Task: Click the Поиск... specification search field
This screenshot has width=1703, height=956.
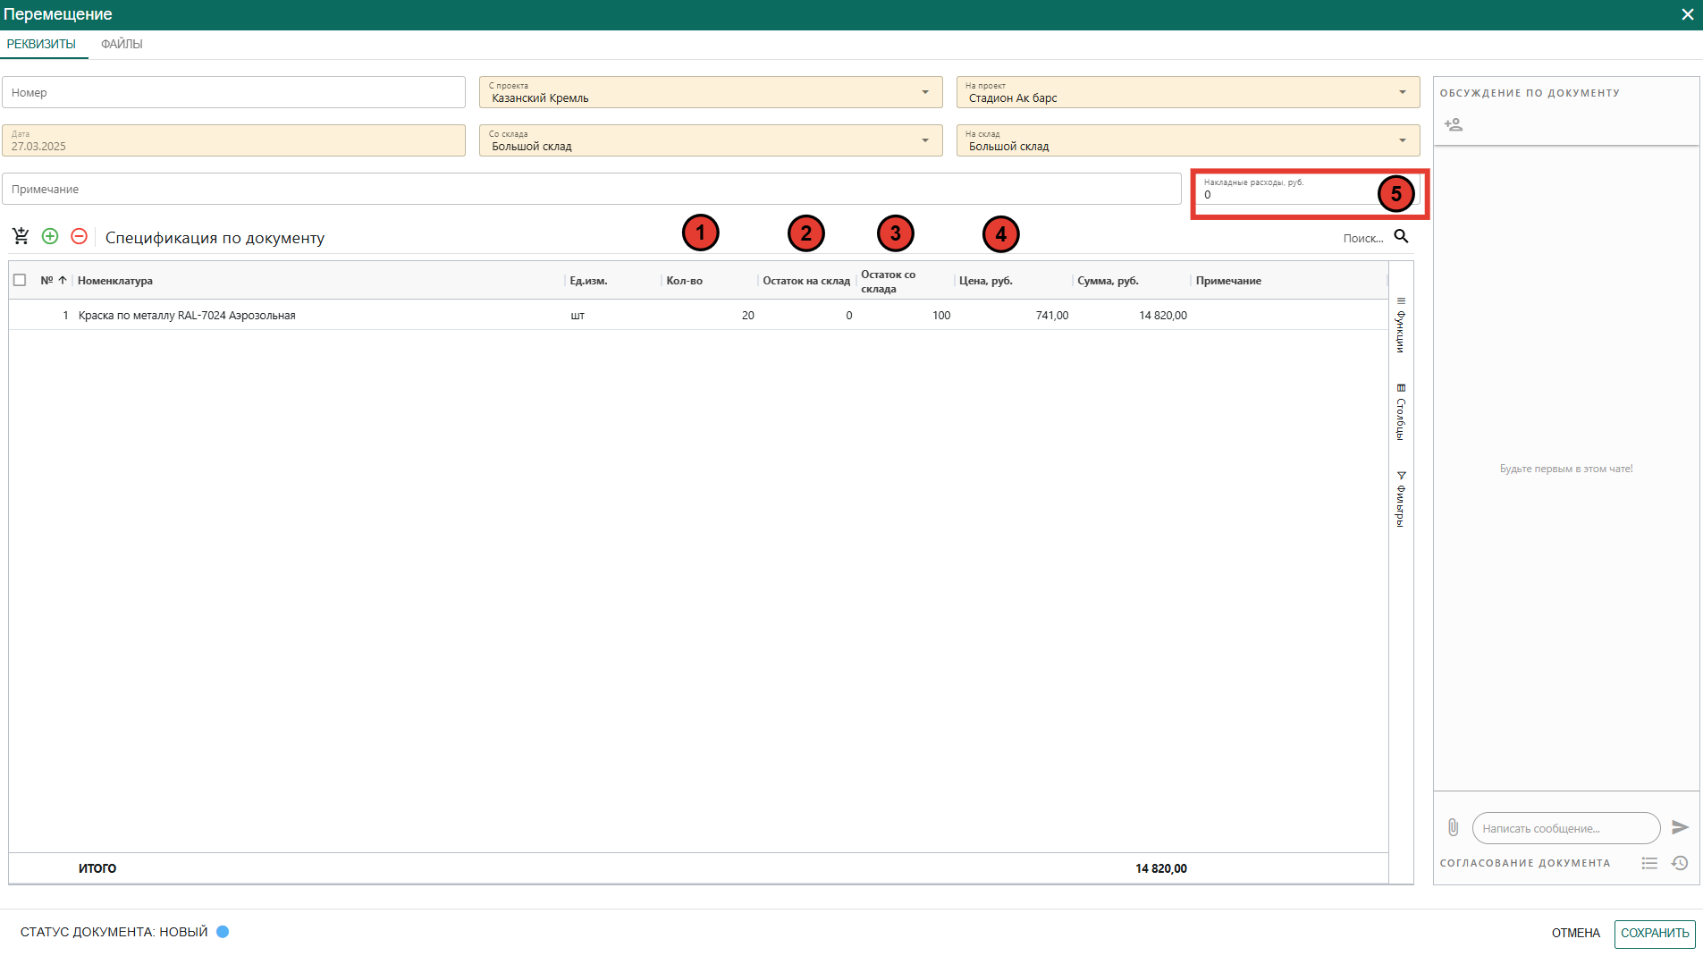Action: (x=1363, y=238)
